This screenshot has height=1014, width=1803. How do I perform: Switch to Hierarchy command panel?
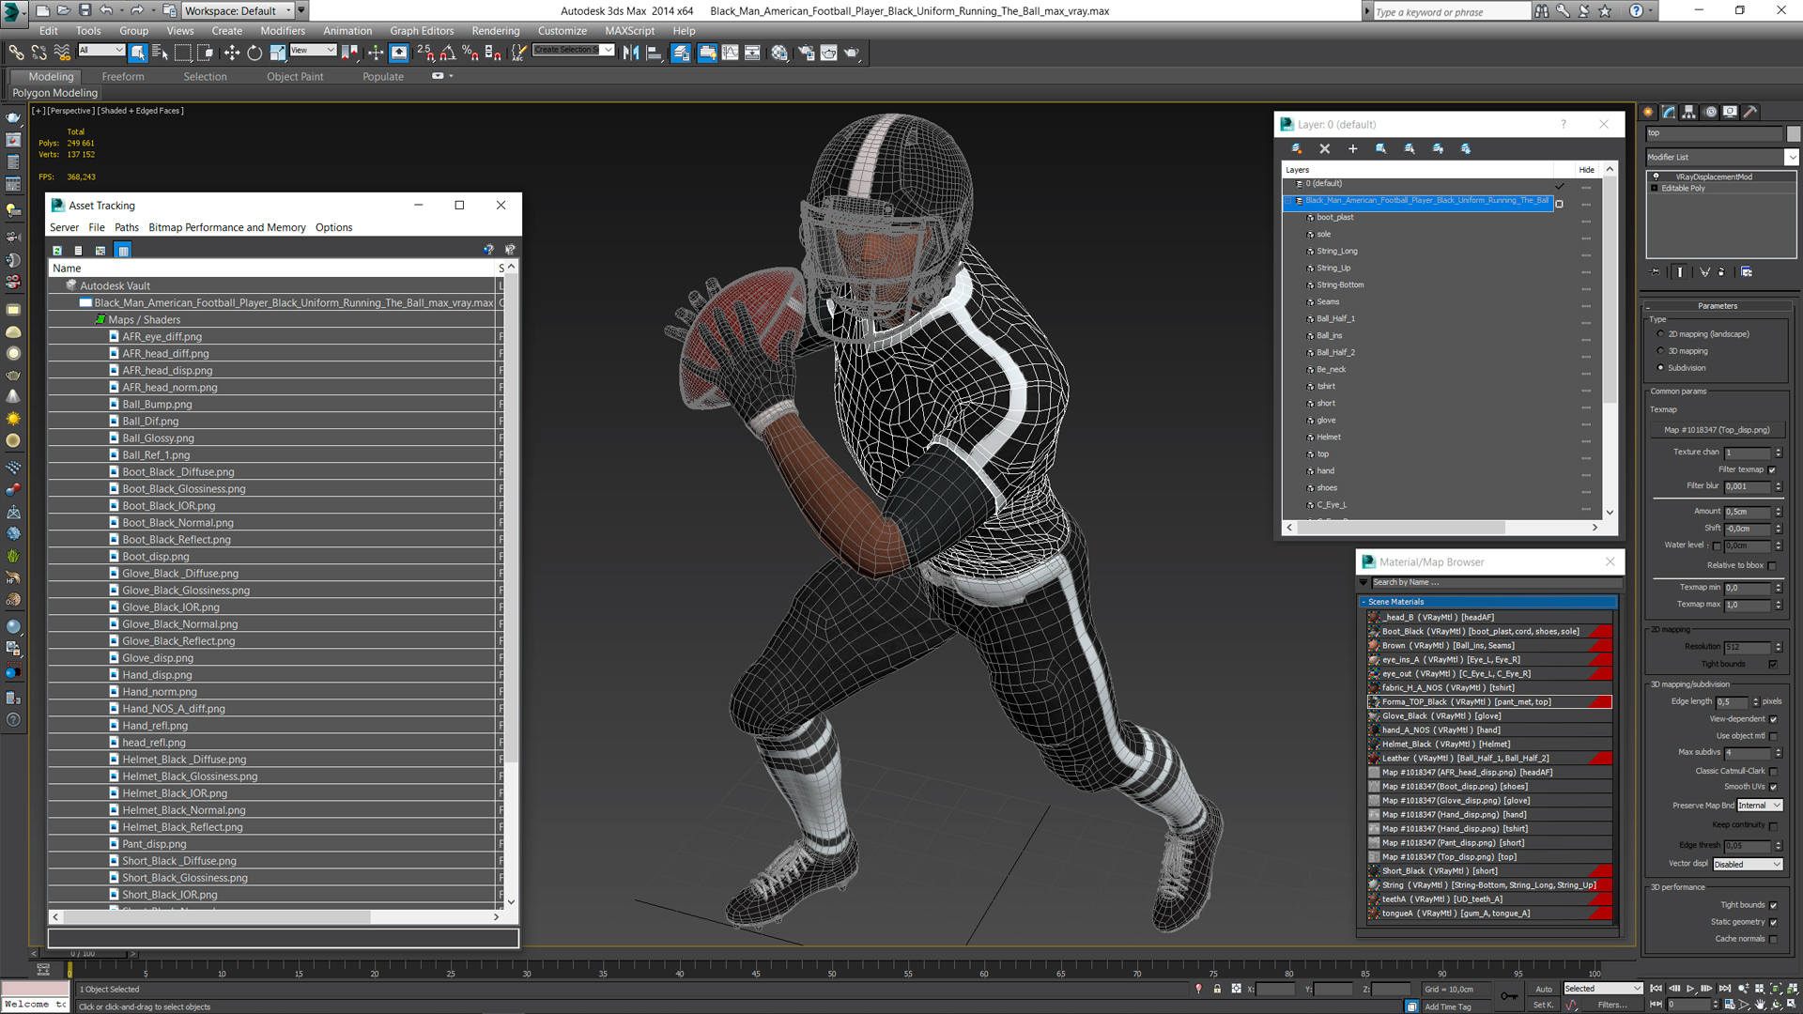(x=1689, y=112)
